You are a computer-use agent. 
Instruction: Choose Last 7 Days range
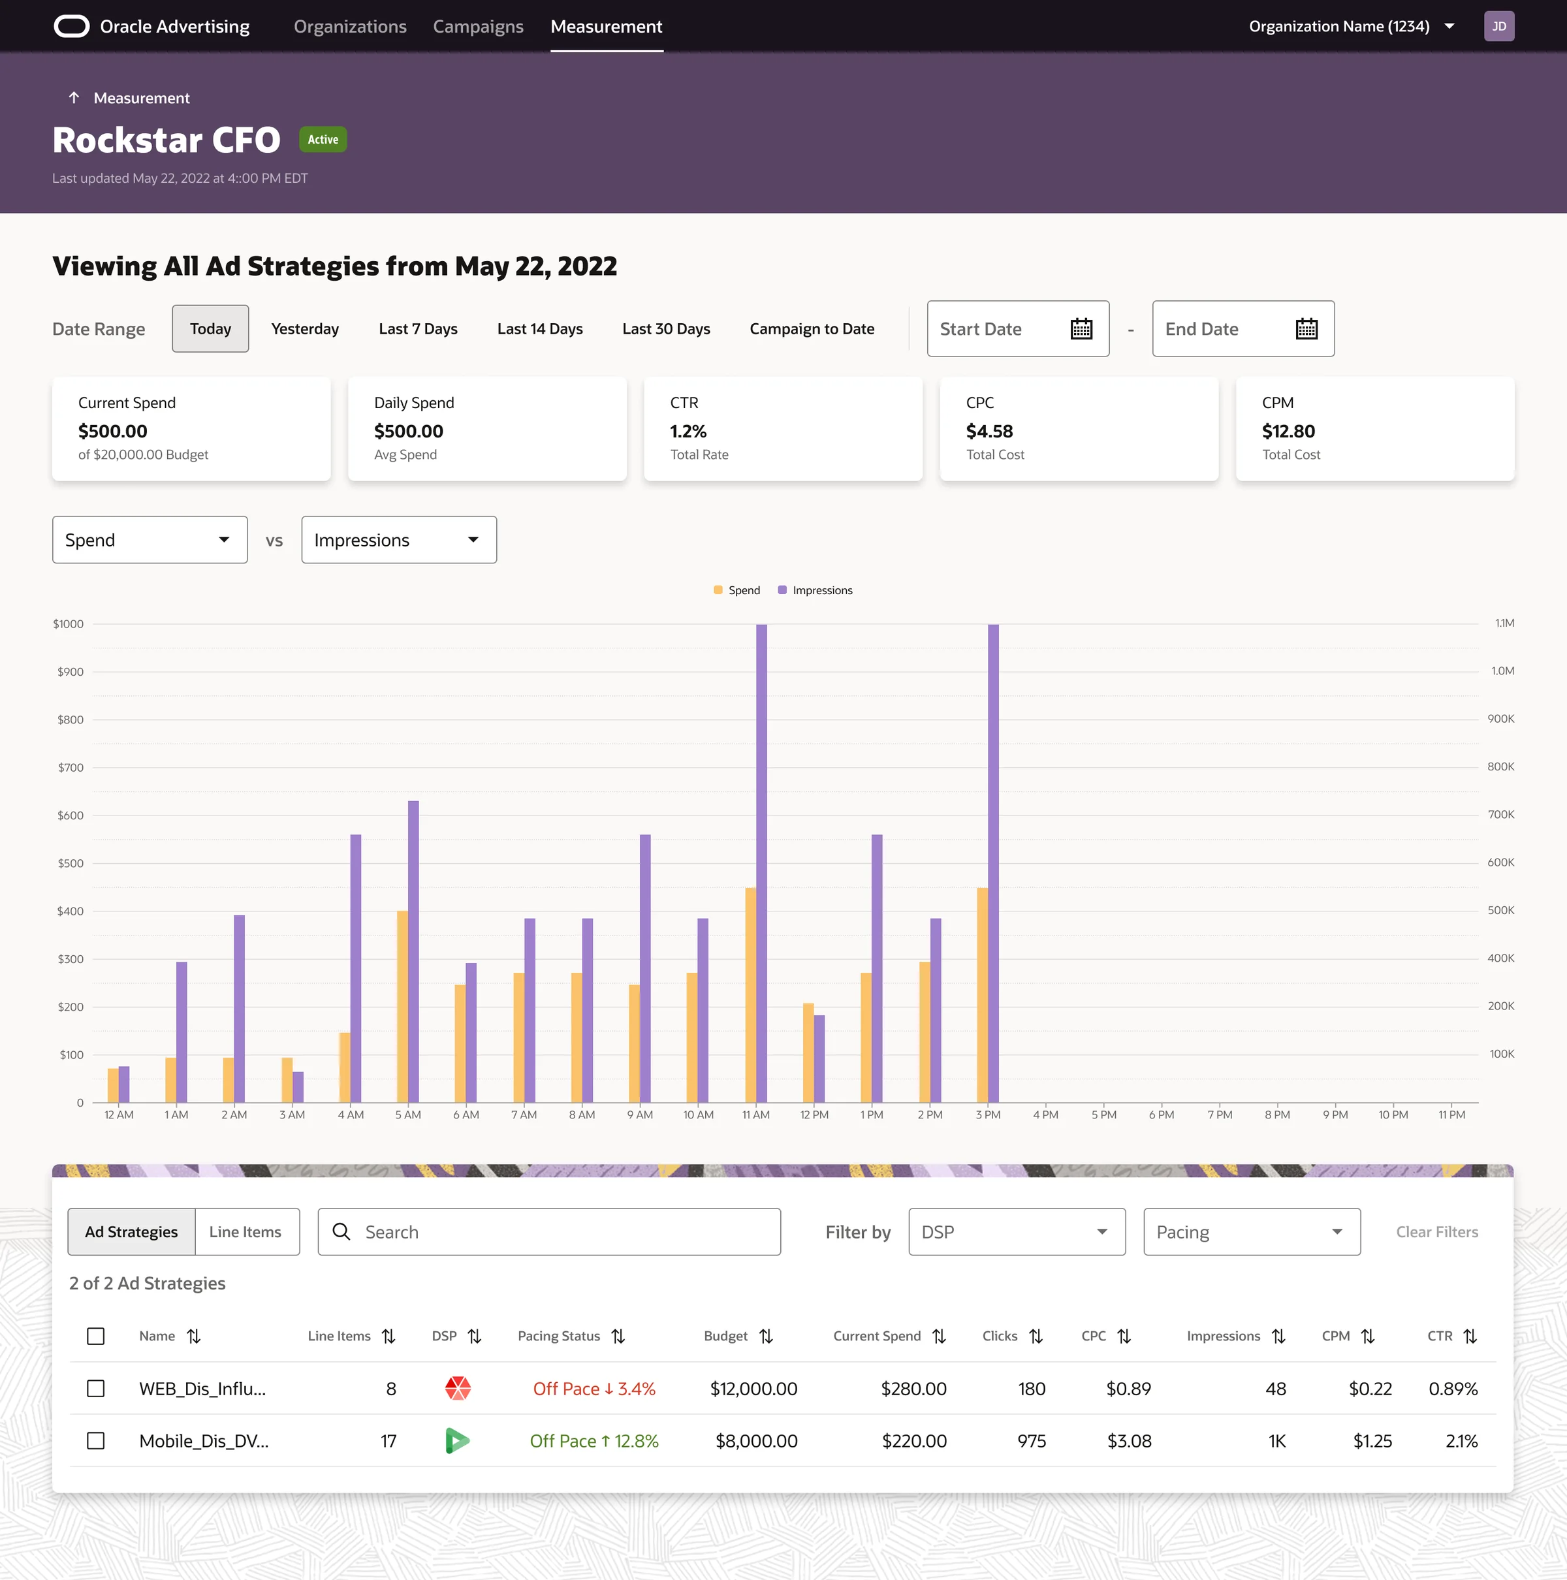(418, 329)
